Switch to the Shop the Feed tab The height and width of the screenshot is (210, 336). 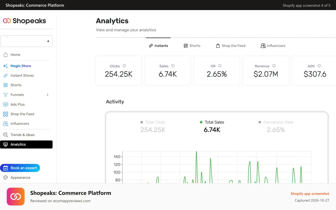(230, 46)
